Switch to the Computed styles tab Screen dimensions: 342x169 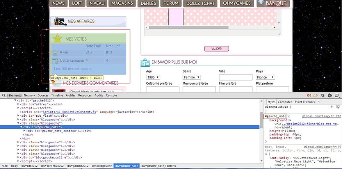(285, 102)
